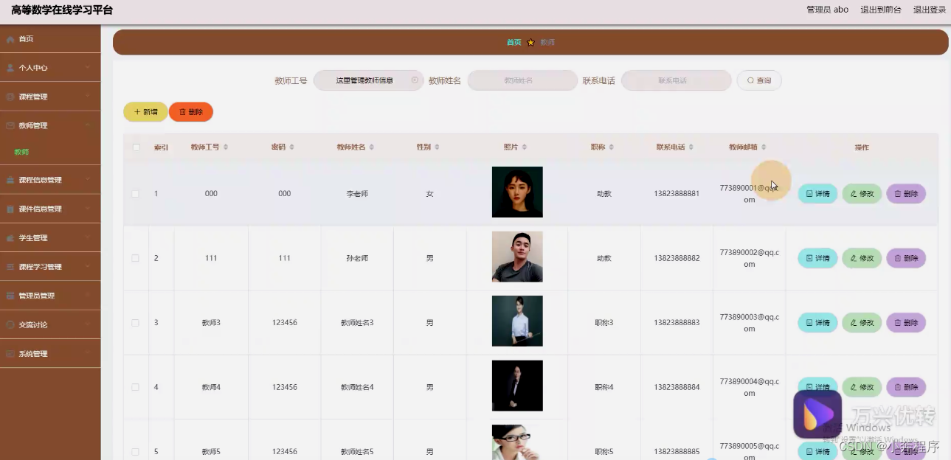Screen dimensions: 951x460
Task: Check the row 5 checkbox for 教师5
Action: [135, 452]
